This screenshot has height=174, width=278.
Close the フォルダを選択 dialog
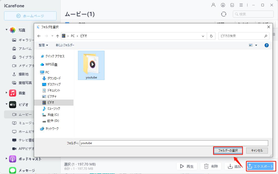268,27
